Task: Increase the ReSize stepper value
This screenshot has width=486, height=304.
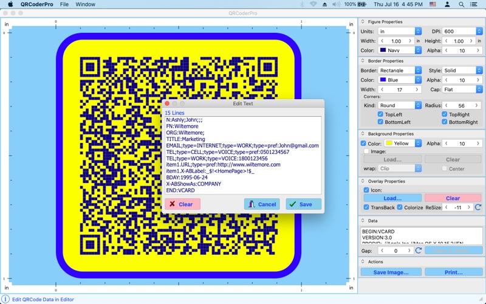Action: pyautogui.click(x=468, y=207)
